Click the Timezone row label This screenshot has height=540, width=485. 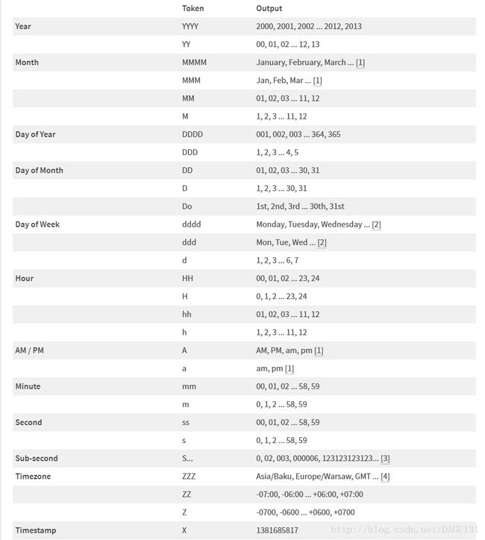pos(33,477)
